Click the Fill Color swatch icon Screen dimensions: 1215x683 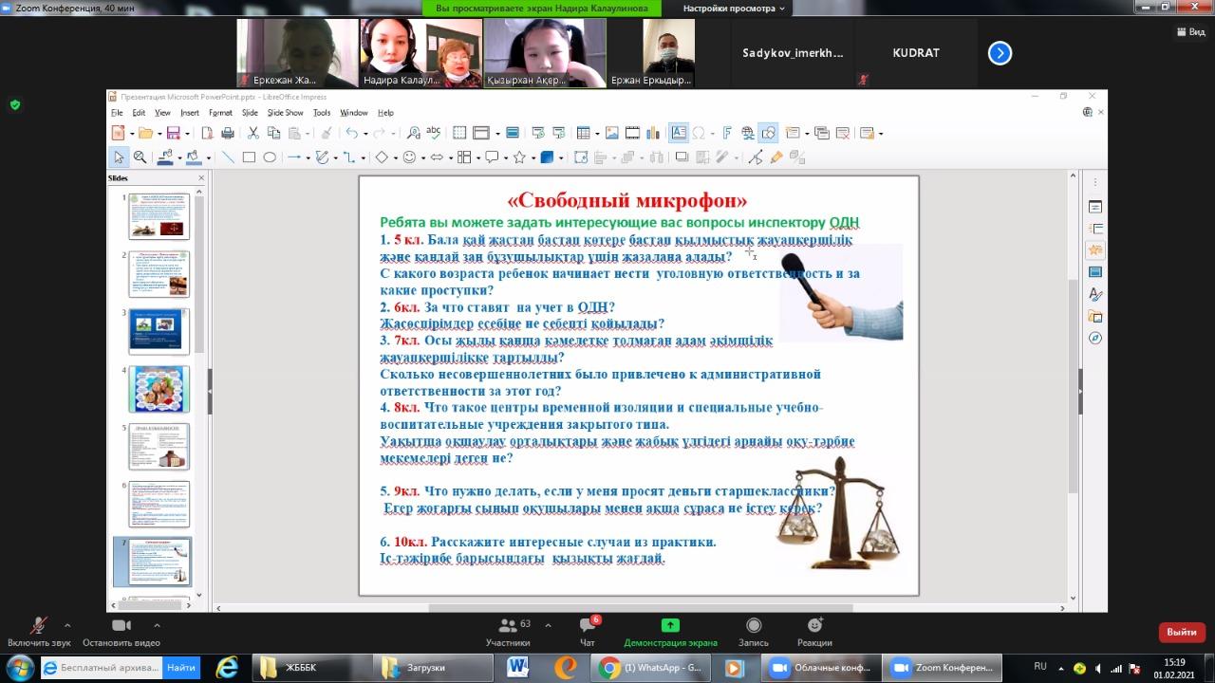pyautogui.click(x=193, y=157)
